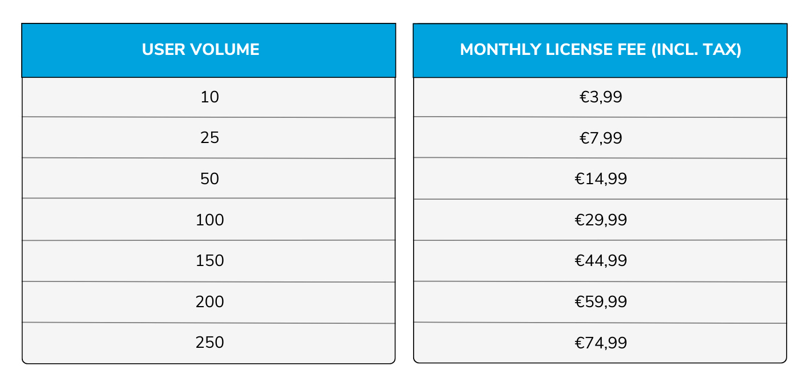The width and height of the screenshot is (809, 389).
Task: Click the word LICENSE in right header
Action: coord(570,50)
